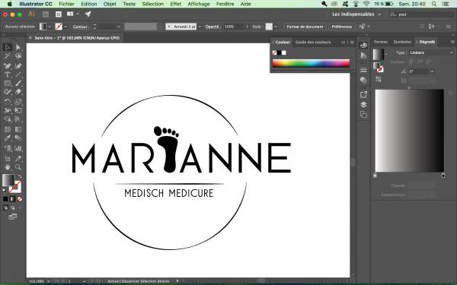Open the gradient angle dropdown
Image resolution: width=457 pixels, height=285 pixels.
(432, 71)
